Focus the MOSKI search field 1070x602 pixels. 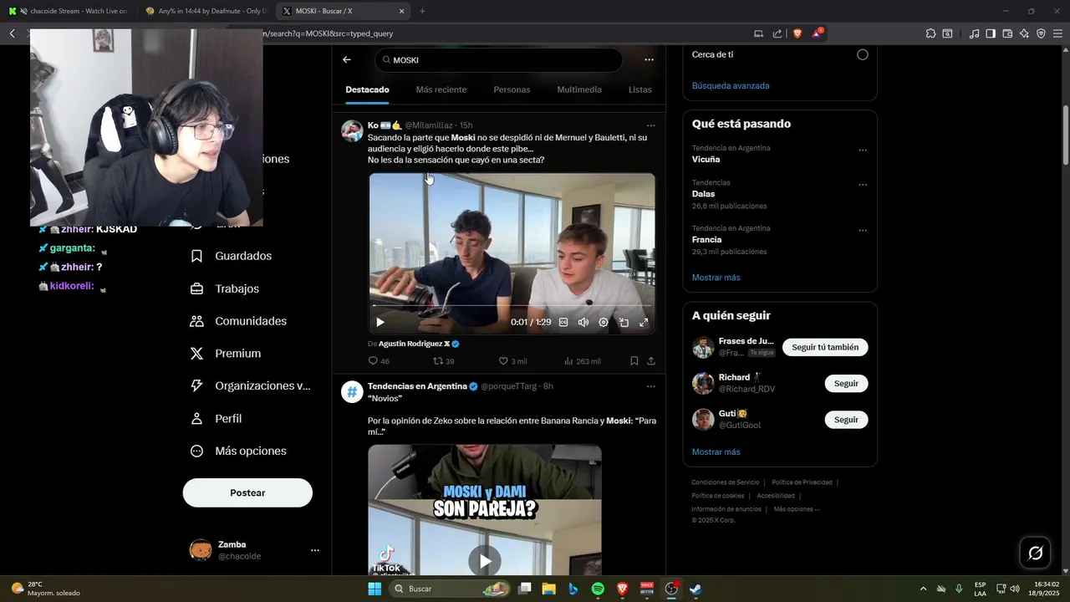(x=498, y=60)
